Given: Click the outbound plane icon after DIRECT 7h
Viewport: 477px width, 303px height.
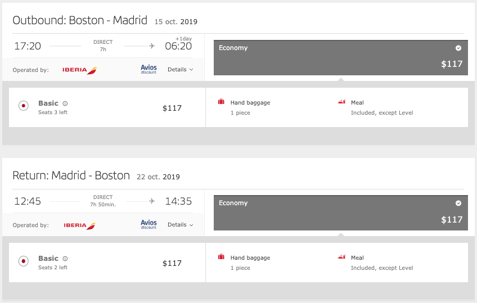Looking at the screenshot, I should pos(152,46).
